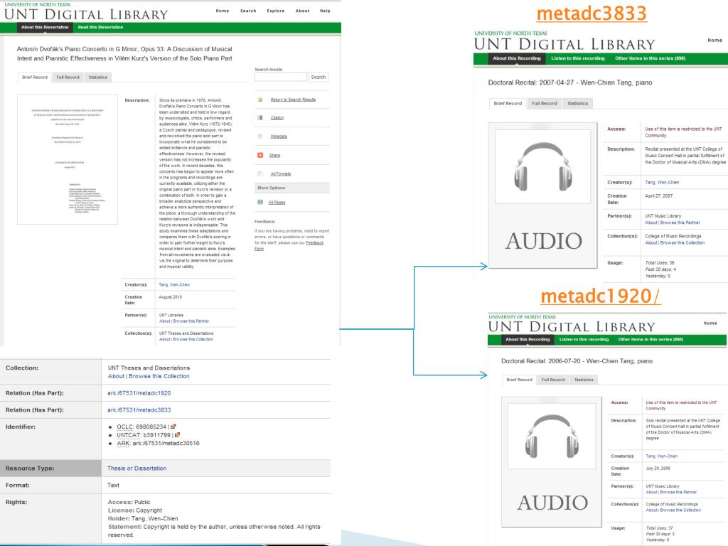Open Help in the top navigation
The width and height of the screenshot is (728, 546).
pyautogui.click(x=325, y=11)
